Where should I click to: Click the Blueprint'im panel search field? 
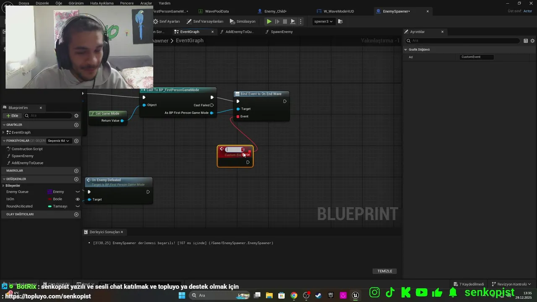(x=47, y=116)
